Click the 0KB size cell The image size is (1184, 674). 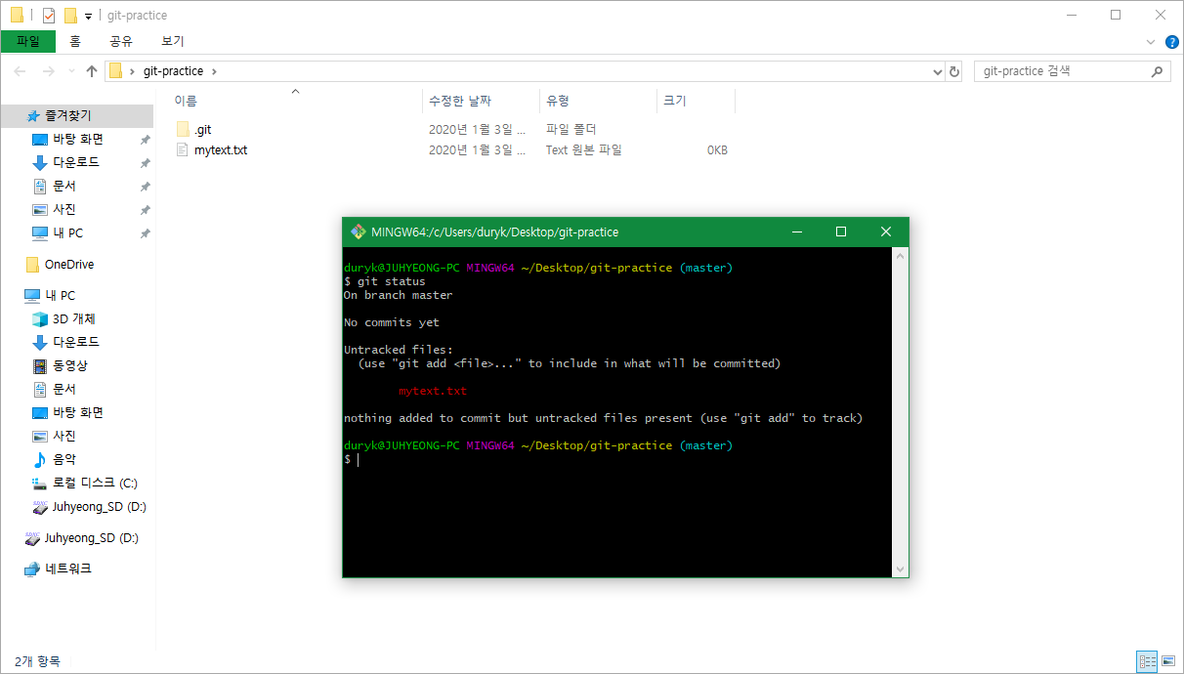tap(717, 150)
